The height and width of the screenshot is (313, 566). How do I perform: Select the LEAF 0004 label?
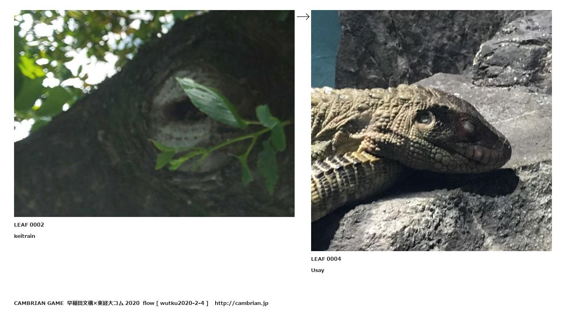pyautogui.click(x=326, y=259)
